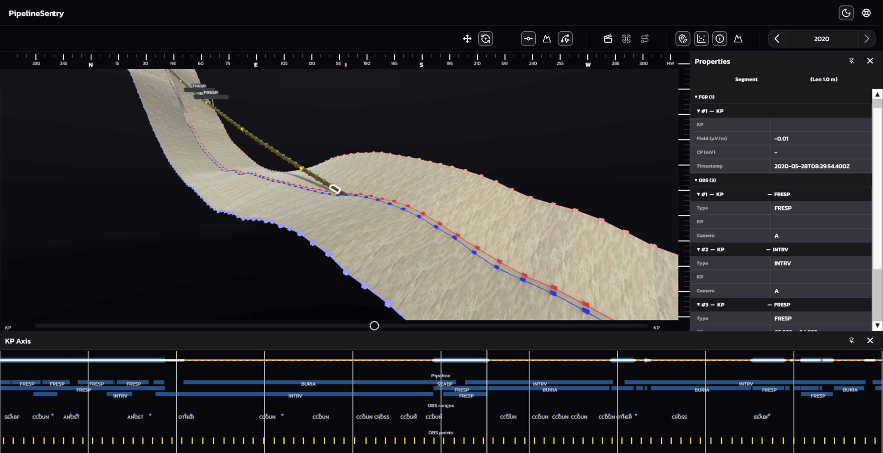Viewport: 883px width, 453px height.
Task: Open the scatter plot panel icon
Action: point(701,39)
